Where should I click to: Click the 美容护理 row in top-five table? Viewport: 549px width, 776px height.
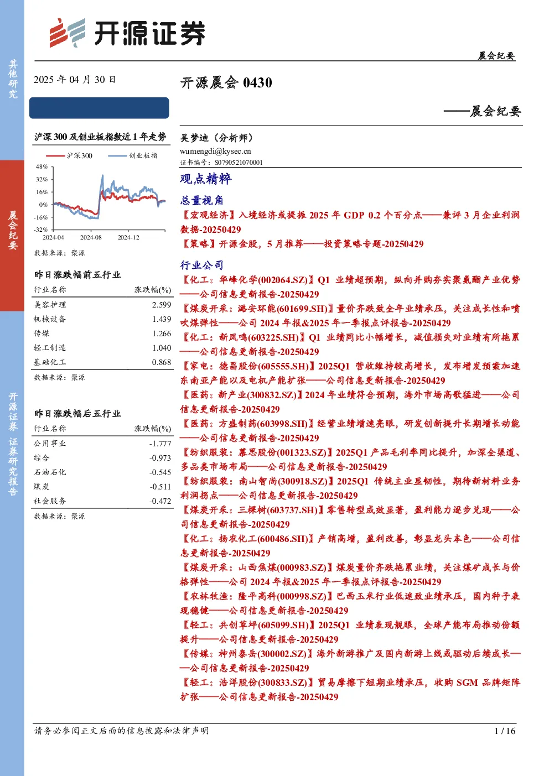click(x=102, y=305)
